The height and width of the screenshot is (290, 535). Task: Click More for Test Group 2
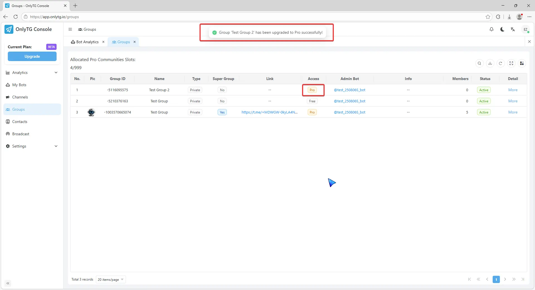tap(513, 90)
